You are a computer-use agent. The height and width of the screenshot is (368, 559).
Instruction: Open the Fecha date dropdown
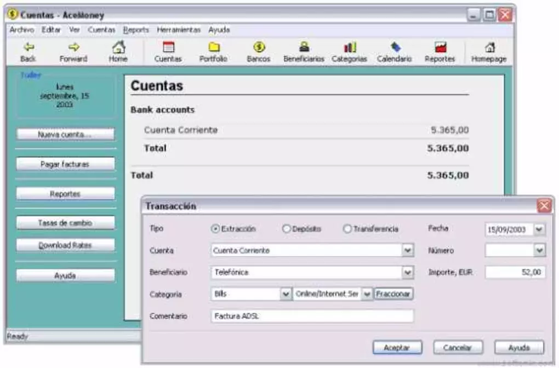pyautogui.click(x=539, y=229)
